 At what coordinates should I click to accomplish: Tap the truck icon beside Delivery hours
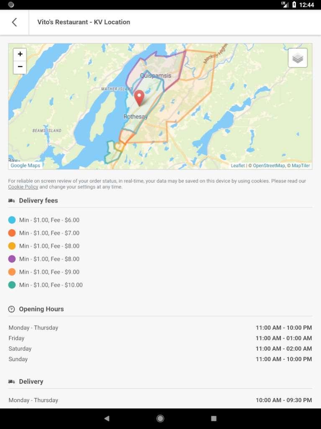point(11,382)
